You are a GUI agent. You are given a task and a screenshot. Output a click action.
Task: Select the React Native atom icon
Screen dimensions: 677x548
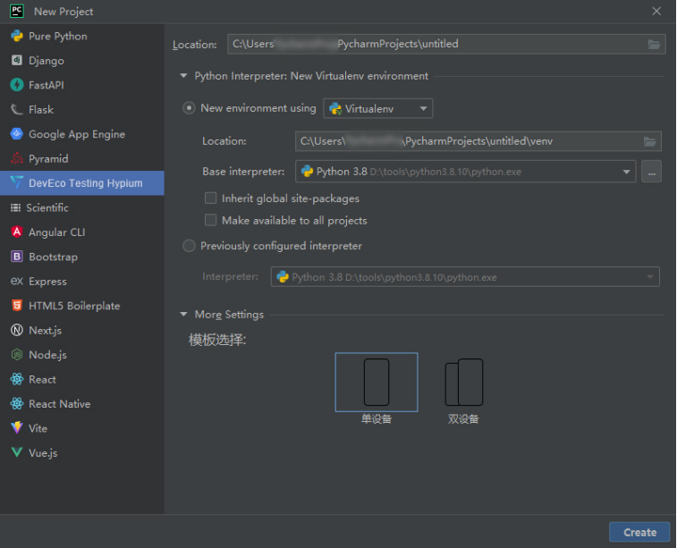pyautogui.click(x=16, y=404)
